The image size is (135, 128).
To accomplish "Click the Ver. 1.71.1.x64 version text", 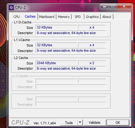I will 44,123.
